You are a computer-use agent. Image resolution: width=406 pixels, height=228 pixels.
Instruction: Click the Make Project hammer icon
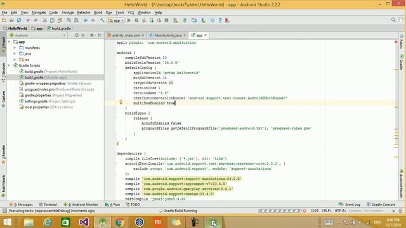(102, 20)
